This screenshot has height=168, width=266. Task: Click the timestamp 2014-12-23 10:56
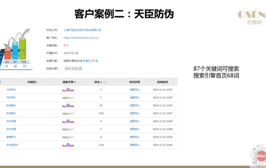[x=163, y=137]
